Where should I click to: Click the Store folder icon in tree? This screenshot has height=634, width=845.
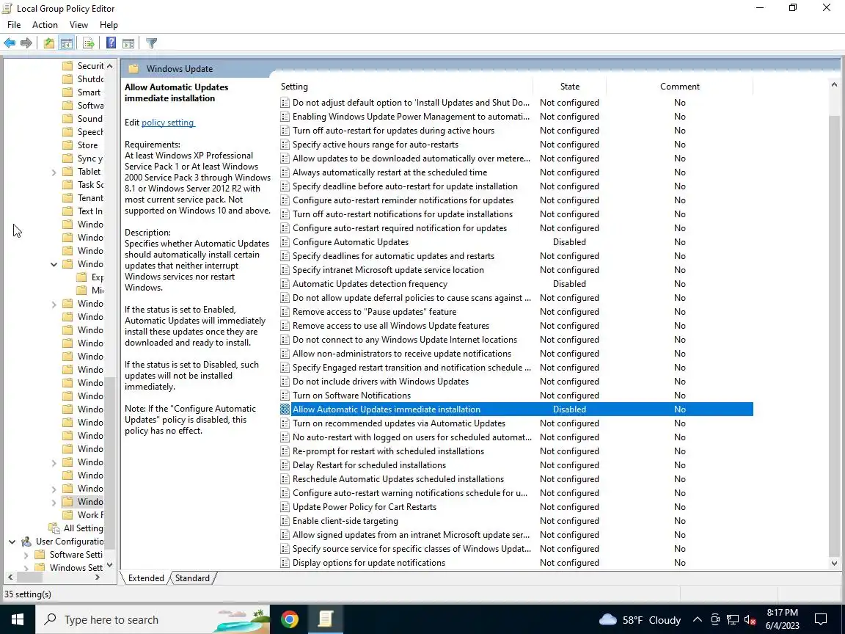pyautogui.click(x=68, y=145)
